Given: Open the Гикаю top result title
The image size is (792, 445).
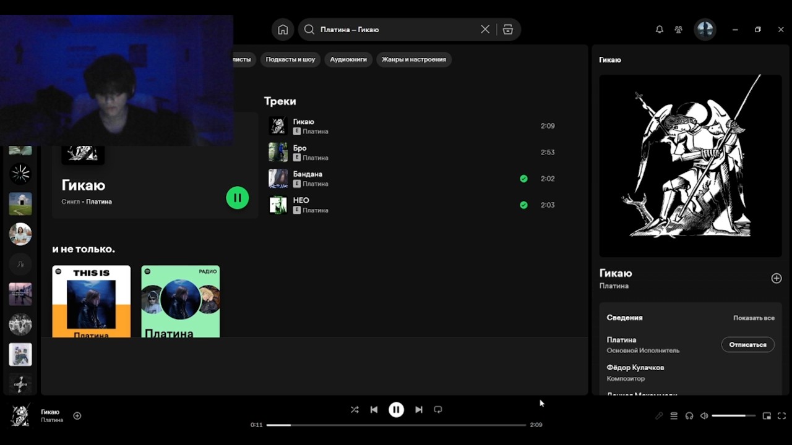Looking at the screenshot, I should pos(84,185).
